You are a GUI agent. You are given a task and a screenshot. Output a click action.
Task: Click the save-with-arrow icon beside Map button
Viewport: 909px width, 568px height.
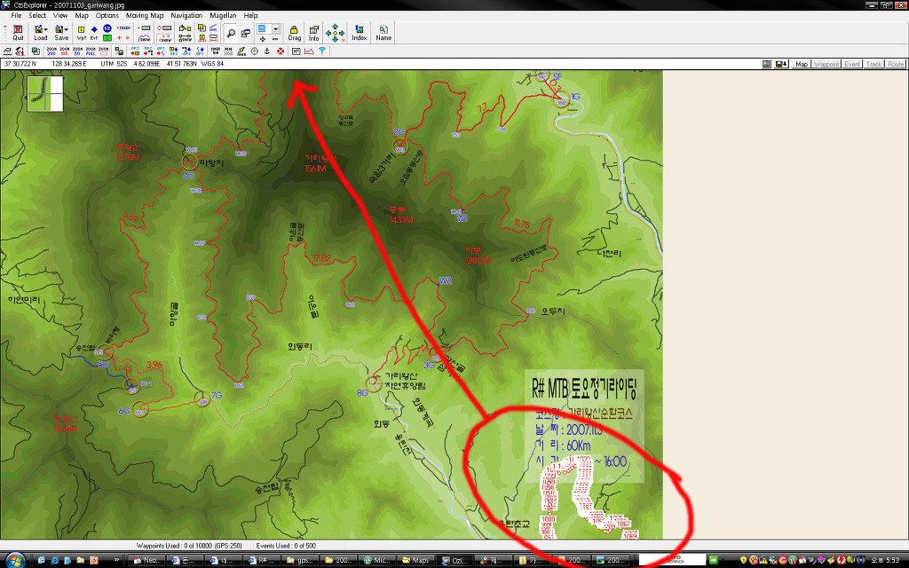point(781,64)
